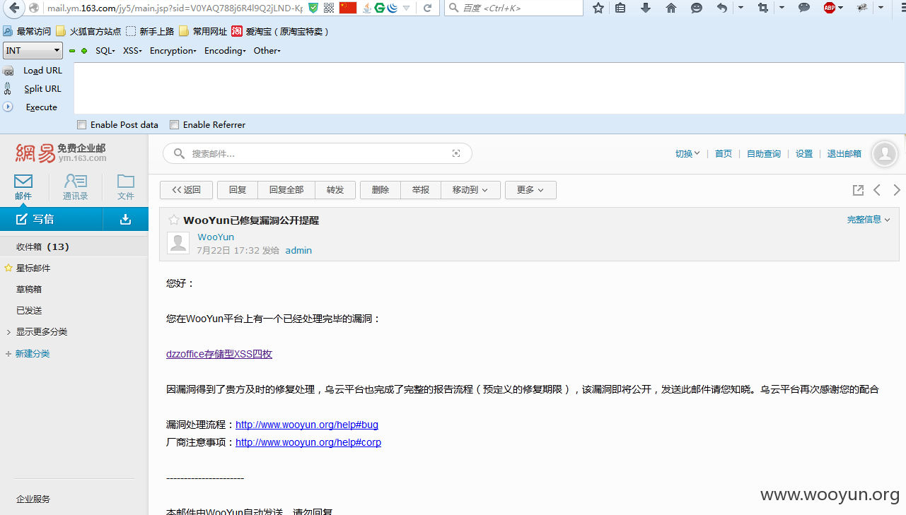Click the 转发 forward button
Screen dimensions: 906x515
pos(335,190)
